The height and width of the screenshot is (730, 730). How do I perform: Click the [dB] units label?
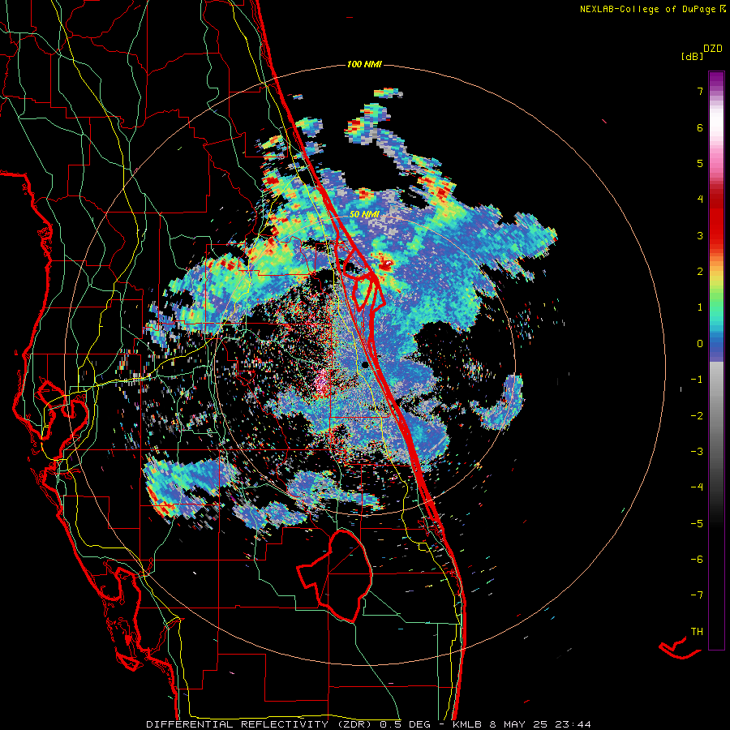pos(692,56)
